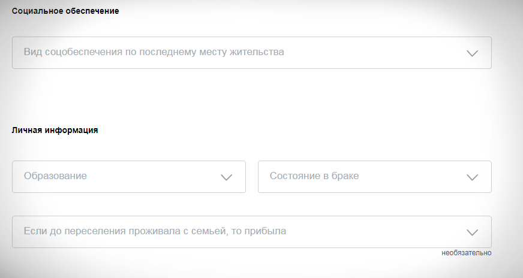Open the Вид соцобеспечения по последнему месту жительства dropdown
Screen dimensions: 523x278
coord(252,53)
